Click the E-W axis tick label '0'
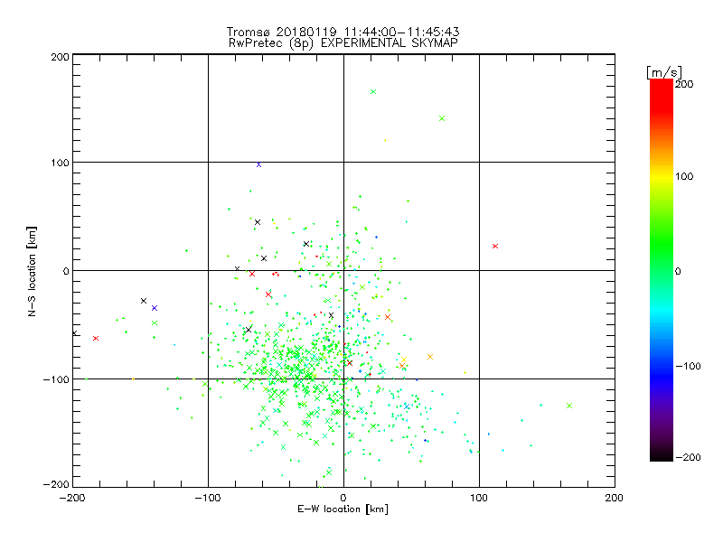723x542 pixels. pos(343,498)
